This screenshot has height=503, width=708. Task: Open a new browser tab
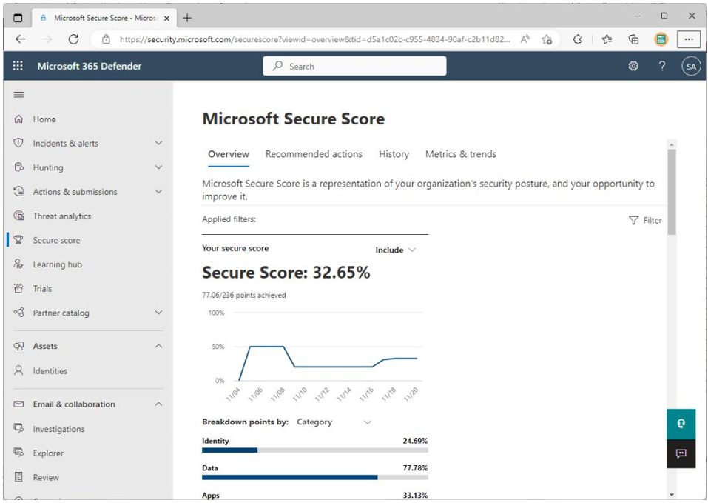187,18
